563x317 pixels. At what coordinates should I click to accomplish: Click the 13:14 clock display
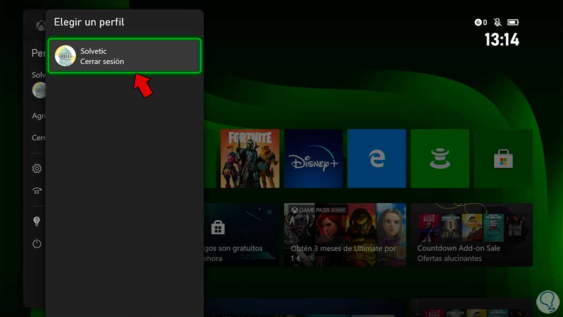pyautogui.click(x=502, y=39)
